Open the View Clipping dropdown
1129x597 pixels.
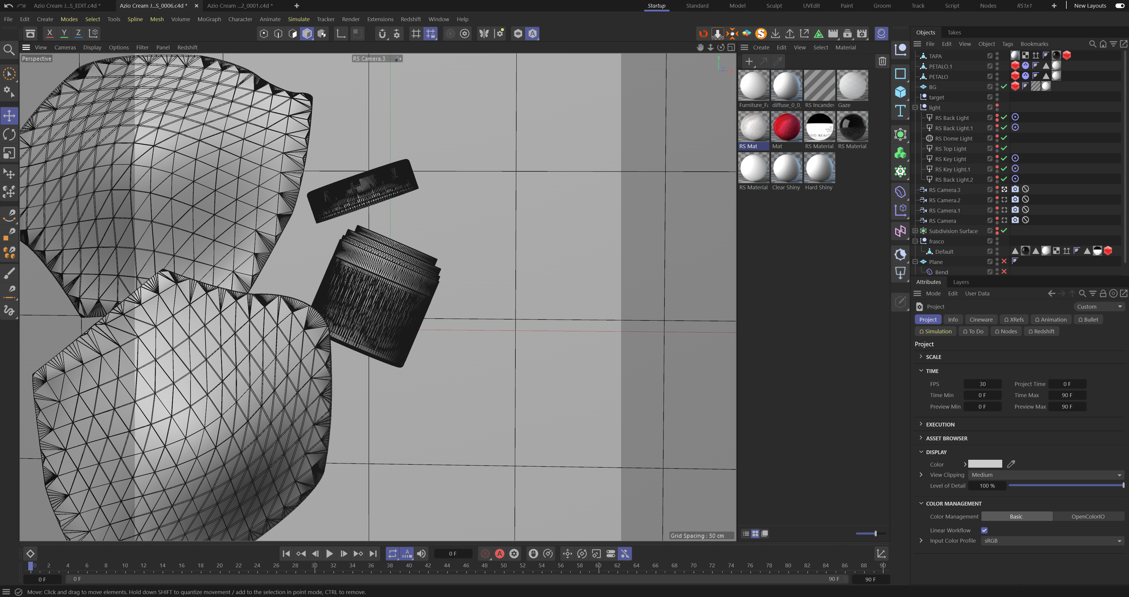click(1045, 475)
